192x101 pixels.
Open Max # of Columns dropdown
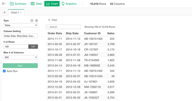[x=20, y=57]
